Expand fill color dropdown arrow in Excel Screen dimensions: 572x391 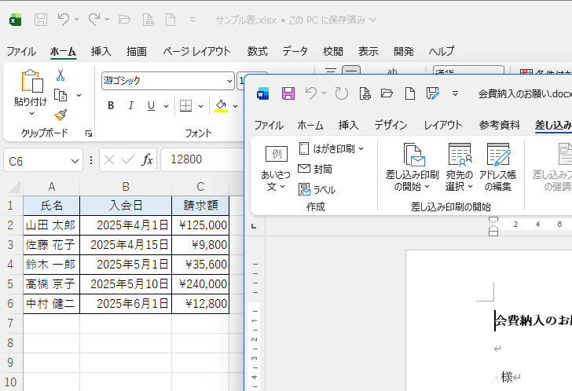(235, 106)
